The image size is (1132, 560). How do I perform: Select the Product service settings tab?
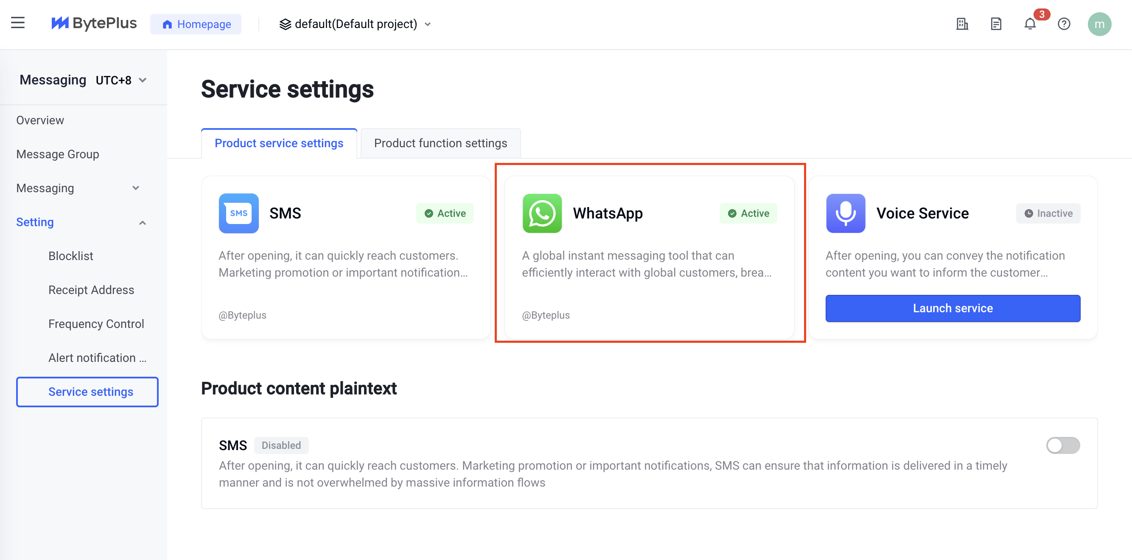tap(279, 143)
